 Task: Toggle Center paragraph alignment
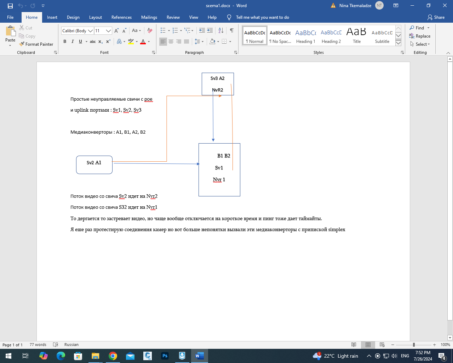point(171,41)
